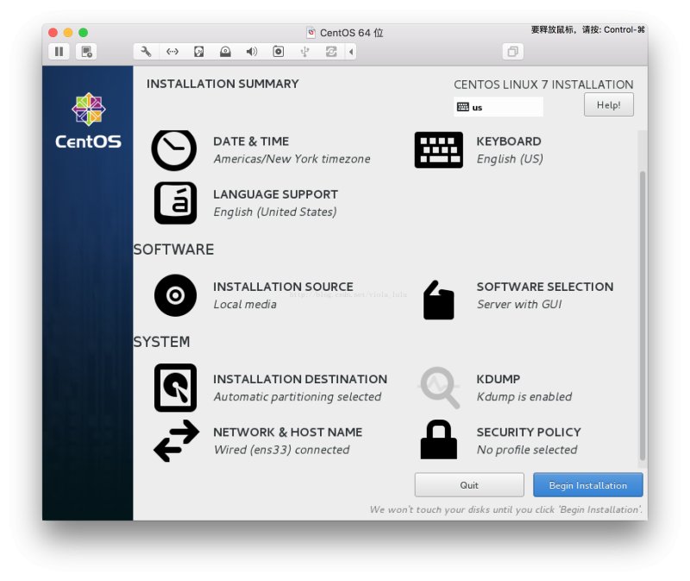Click the 'We won't touch your disks' notice

(x=506, y=509)
